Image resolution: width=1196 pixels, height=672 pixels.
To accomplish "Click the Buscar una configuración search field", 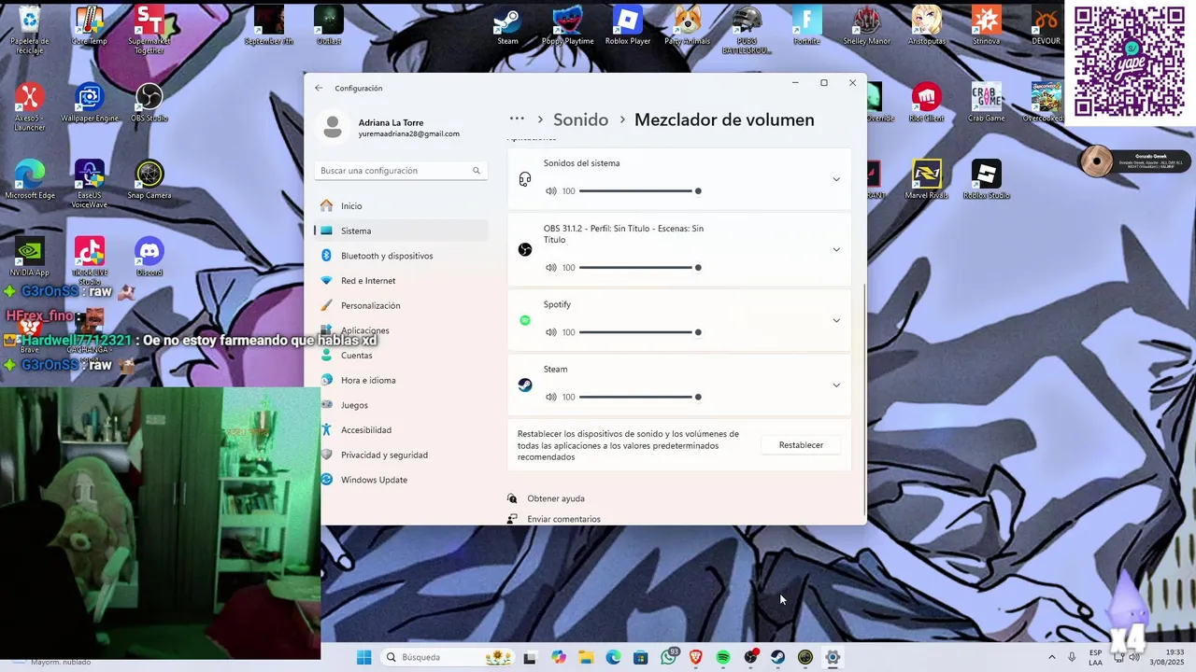I will [x=401, y=171].
